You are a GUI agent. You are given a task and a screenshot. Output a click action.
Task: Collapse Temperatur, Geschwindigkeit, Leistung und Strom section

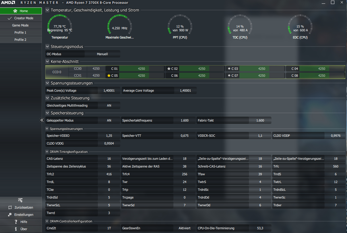pyautogui.click(x=47, y=10)
